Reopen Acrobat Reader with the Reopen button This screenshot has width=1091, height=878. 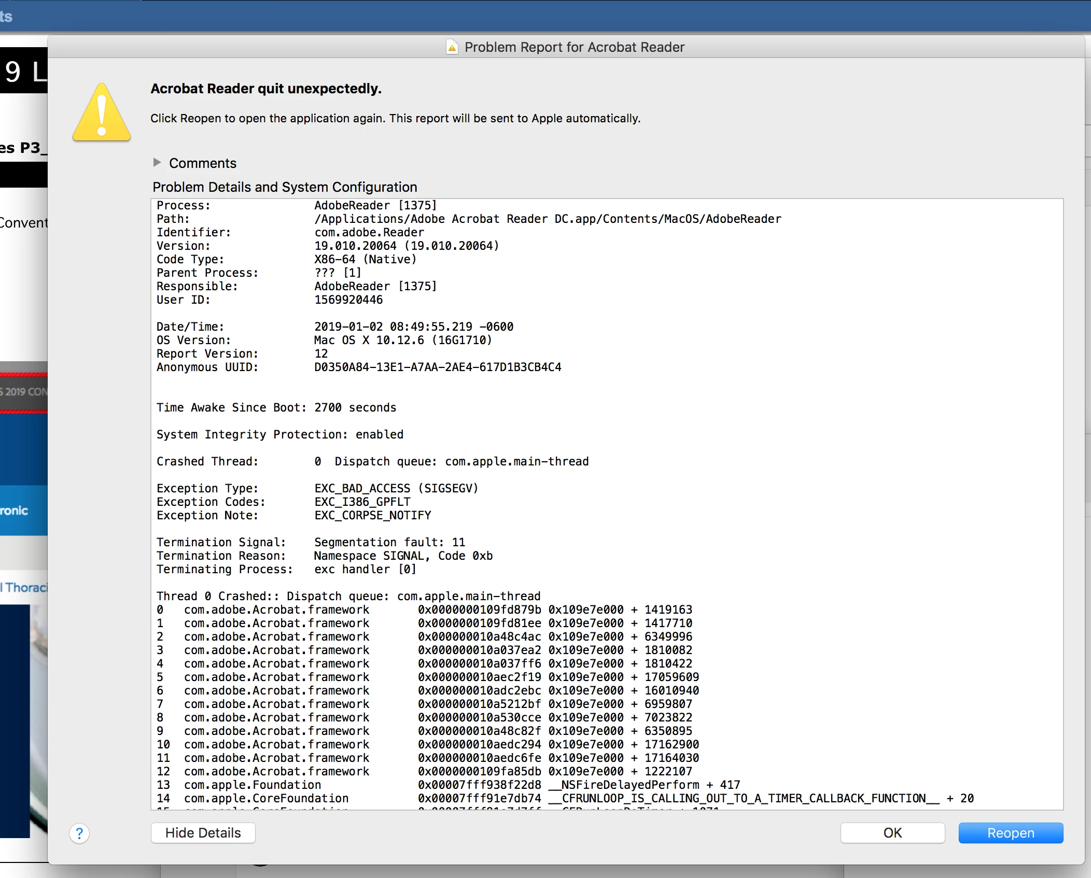click(x=1010, y=833)
